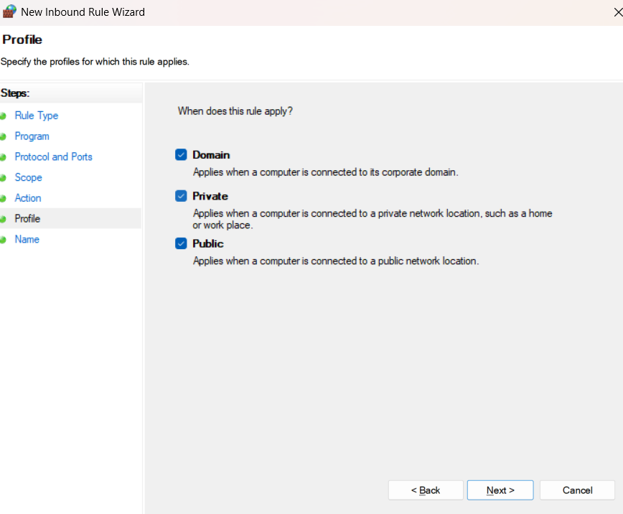Select the Profile step in sidebar
623x514 pixels.
pyautogui.click(x=27, y=219)
